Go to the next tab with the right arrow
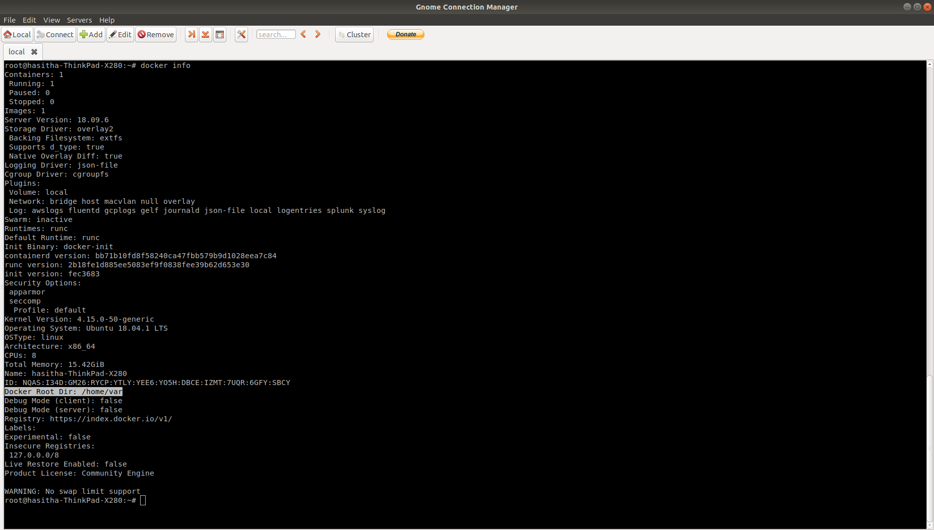 318,34
